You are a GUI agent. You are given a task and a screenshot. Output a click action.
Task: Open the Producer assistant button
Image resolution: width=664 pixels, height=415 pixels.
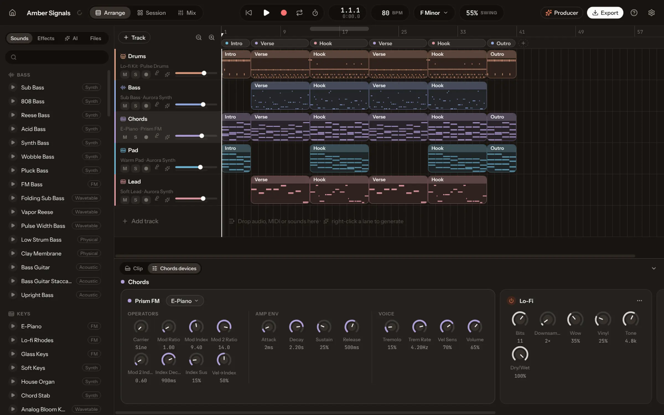click(x=562, y=13)
